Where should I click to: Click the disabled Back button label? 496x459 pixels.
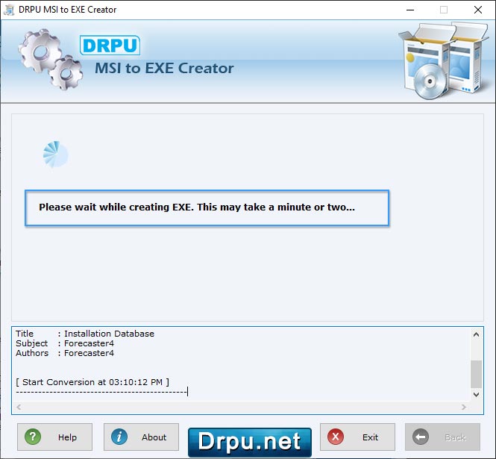455,437
